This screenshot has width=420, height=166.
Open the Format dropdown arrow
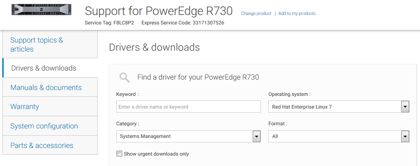coord(405,137)
